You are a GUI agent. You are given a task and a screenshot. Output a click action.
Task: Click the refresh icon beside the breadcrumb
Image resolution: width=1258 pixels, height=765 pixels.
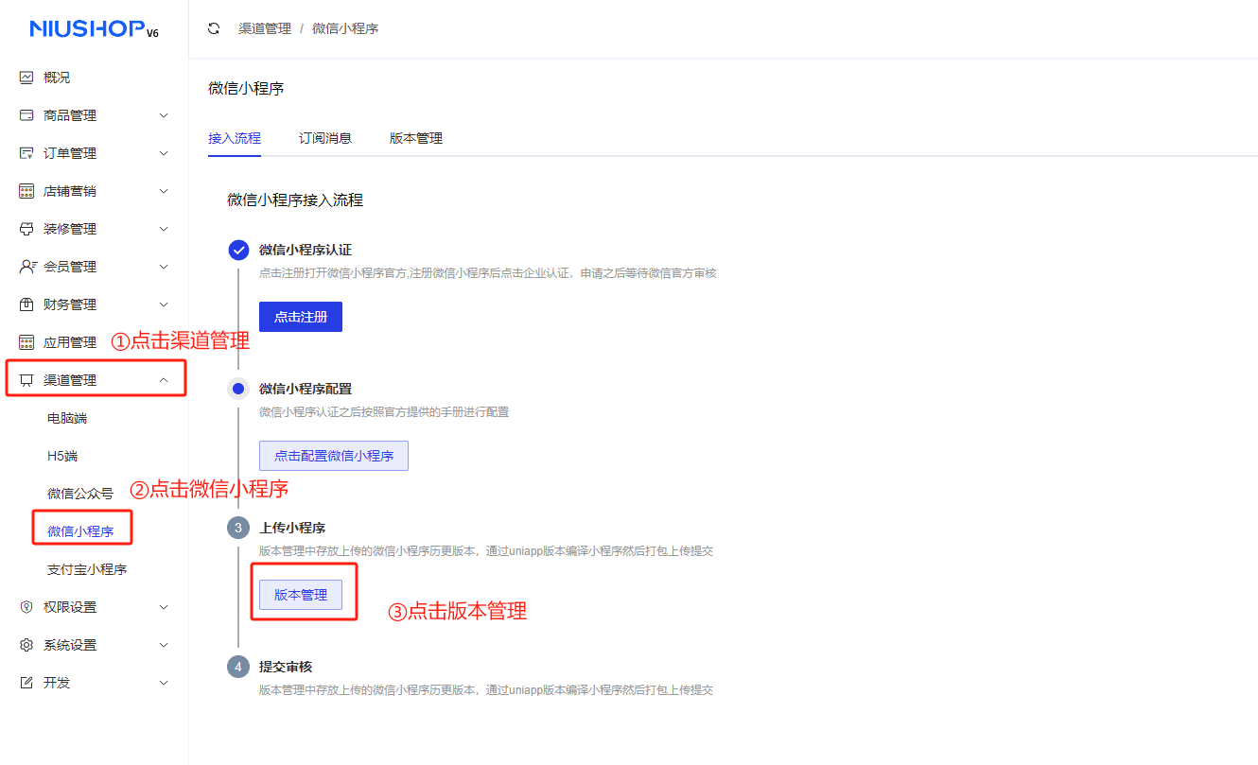click(x=214, y=28)
